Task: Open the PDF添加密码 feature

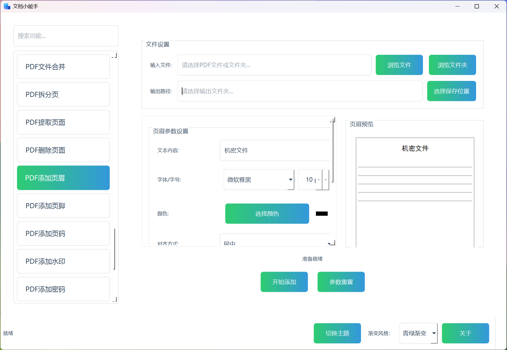Action: point(63,289)
